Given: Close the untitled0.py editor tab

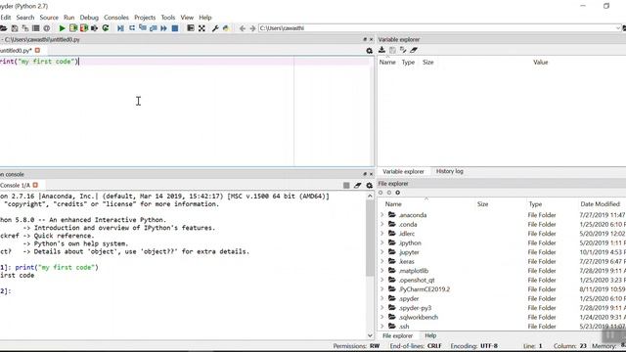Looking at the screenshot, I should [x=37, y=50].
